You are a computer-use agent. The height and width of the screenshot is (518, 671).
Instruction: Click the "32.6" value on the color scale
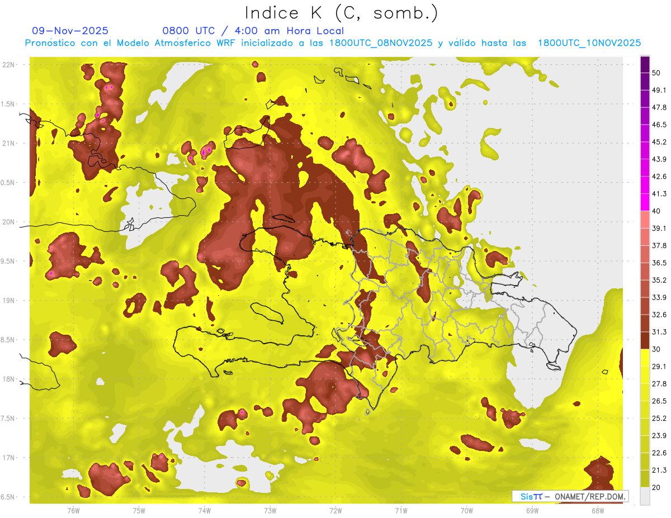tap(659, 315)
